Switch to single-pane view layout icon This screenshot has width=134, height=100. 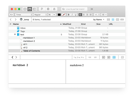[25, 9]
